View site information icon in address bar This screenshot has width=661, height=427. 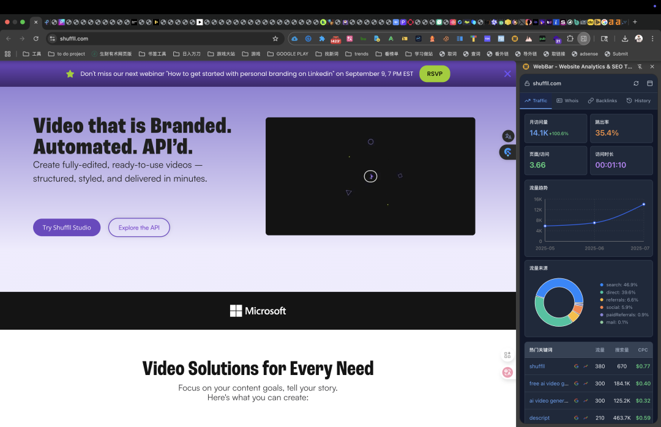point(52,39)
